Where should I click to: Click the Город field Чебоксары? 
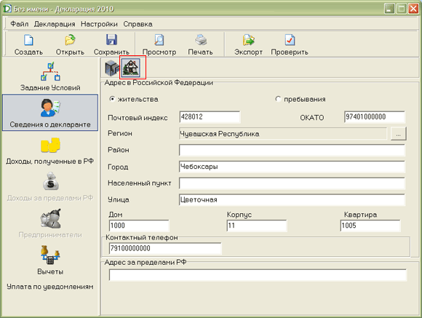pos(292,167)
